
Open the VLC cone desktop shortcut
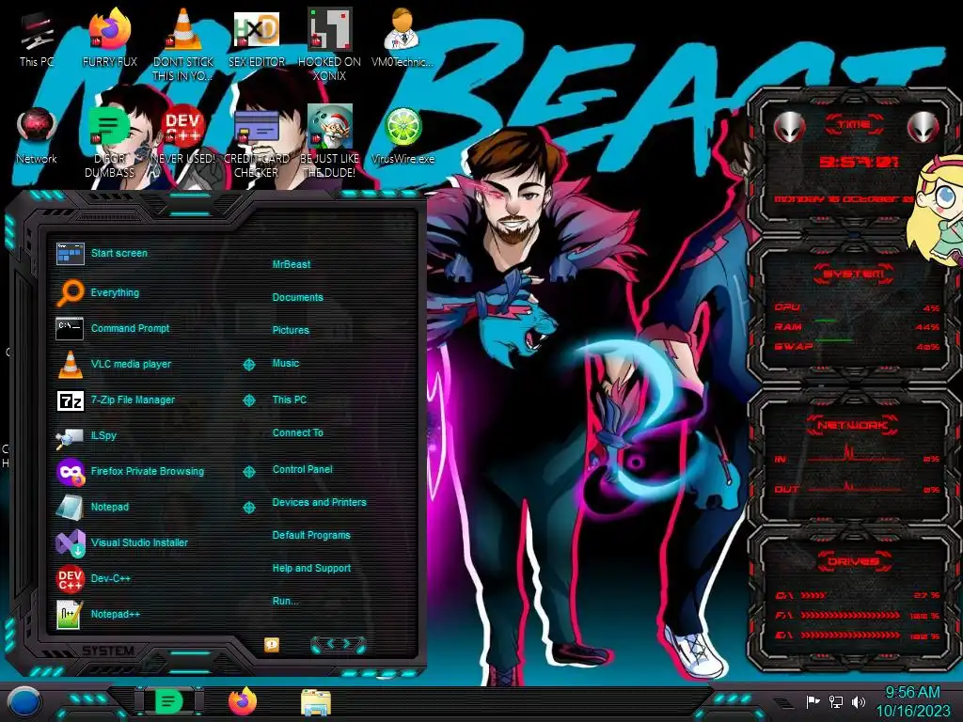click(183, 46)
